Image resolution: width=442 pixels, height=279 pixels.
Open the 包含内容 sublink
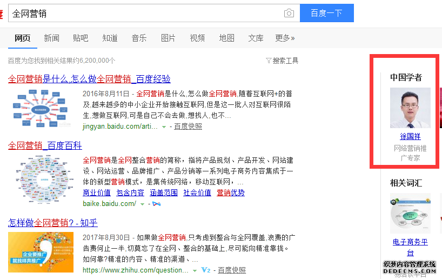[x=130, y=192]
